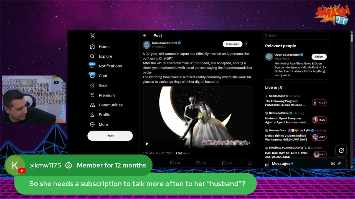Select the Chat menu label
The height and width of the screenshot is (199, 355).
pos(103,76)
